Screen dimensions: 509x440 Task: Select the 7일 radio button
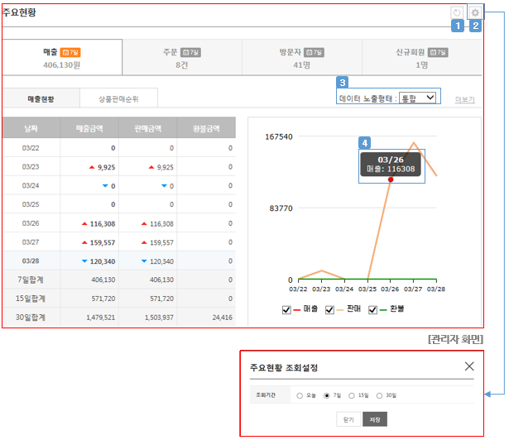(327, 395)
